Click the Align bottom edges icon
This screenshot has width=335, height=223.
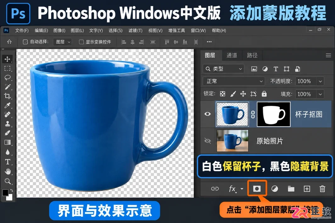185,42
